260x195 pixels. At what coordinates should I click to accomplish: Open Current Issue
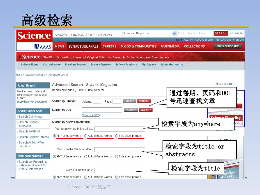click(52, 64)
